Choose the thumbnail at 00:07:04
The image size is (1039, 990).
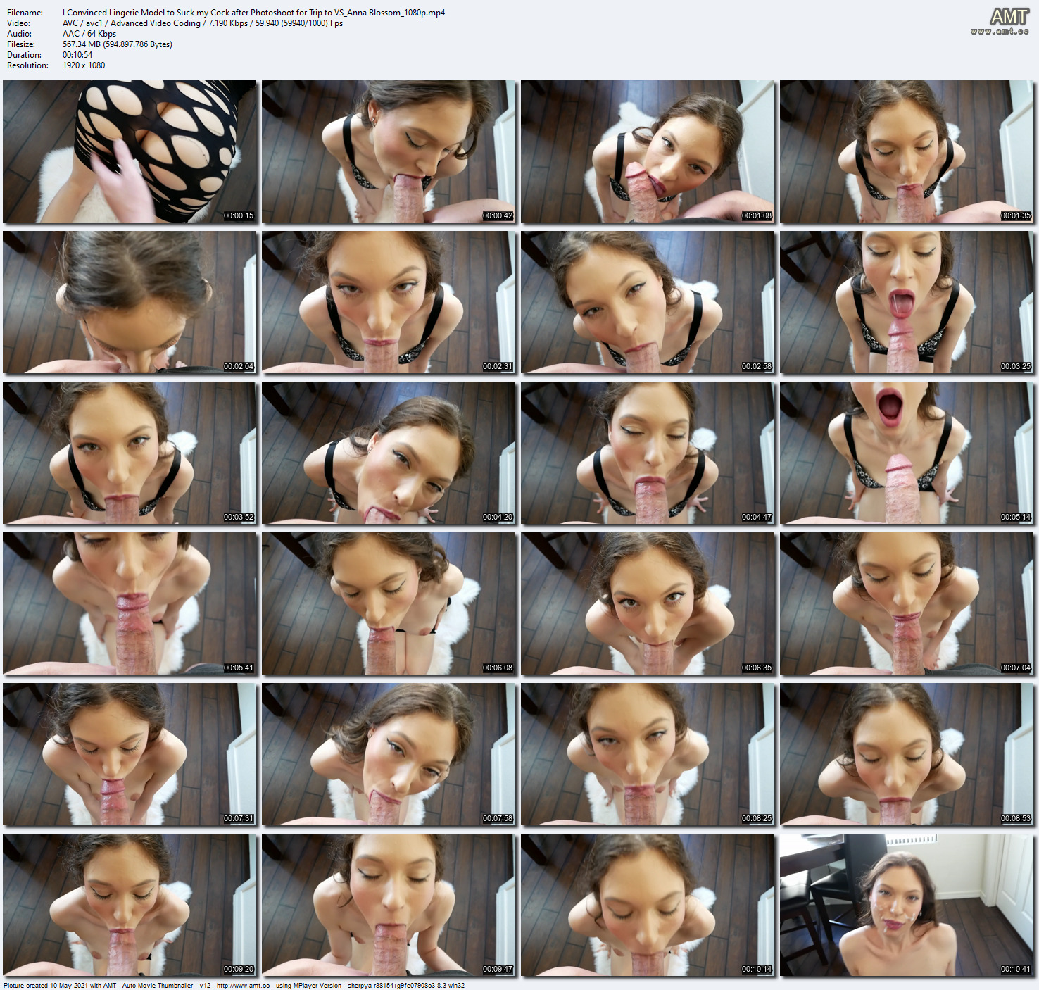pos(907,603)
